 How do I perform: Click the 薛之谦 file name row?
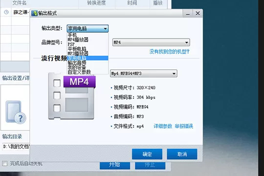tap(21, 12)
